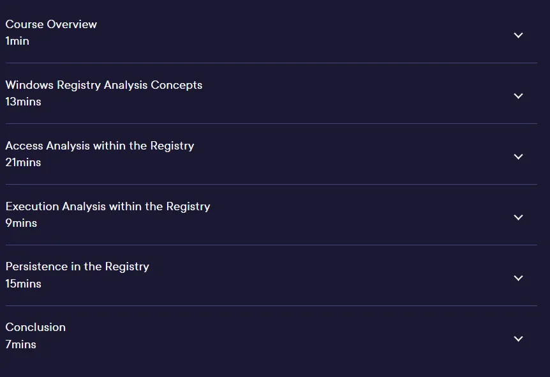Select the Persistence in the Registry heading
Viewport: 550px width, 377px height.
[x=77, y=267]
